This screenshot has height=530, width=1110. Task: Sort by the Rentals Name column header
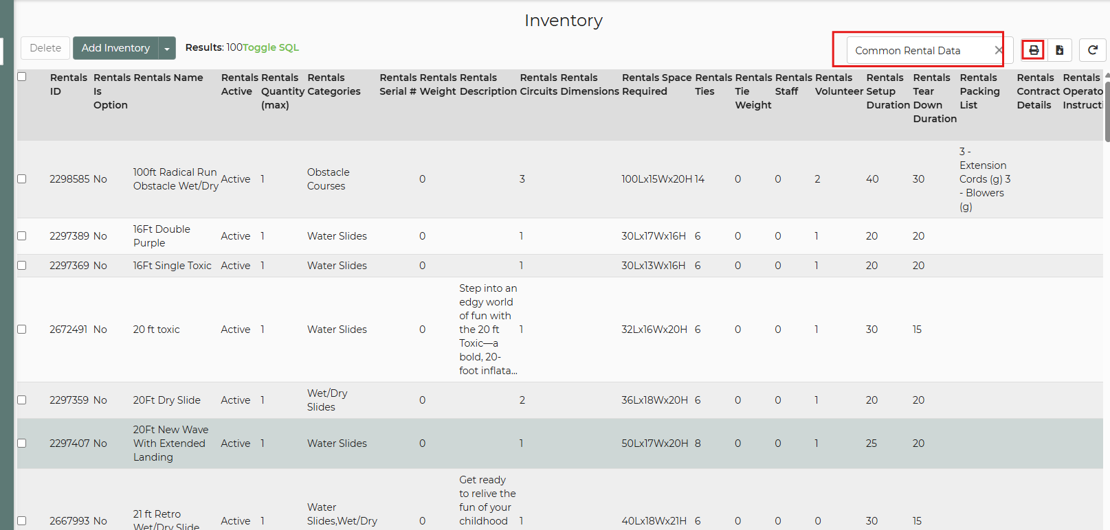(168, 78)
